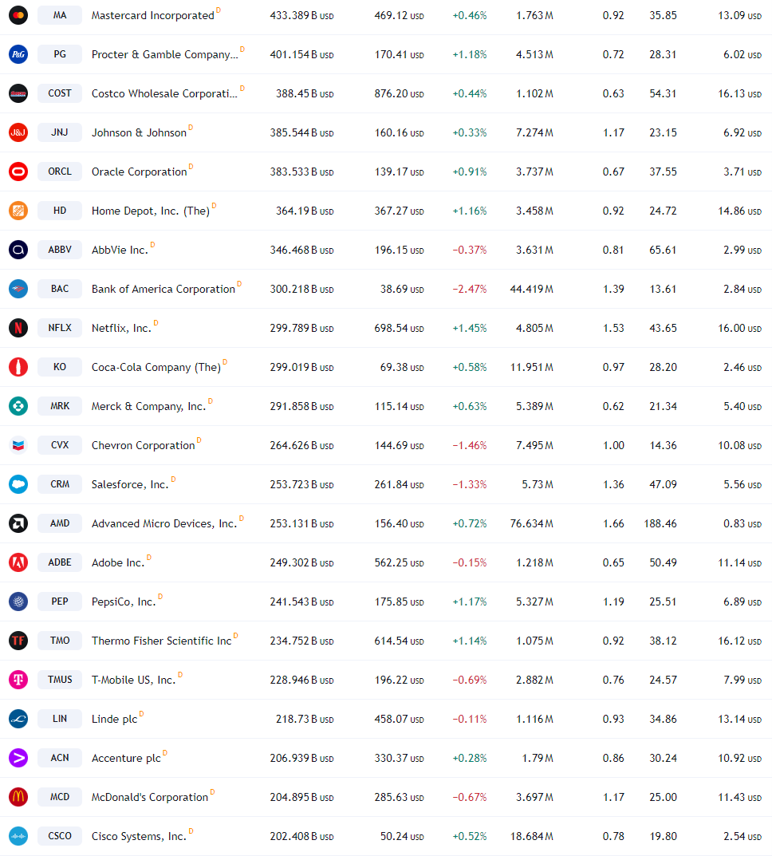Click the Bank of America logo icon

18,289
